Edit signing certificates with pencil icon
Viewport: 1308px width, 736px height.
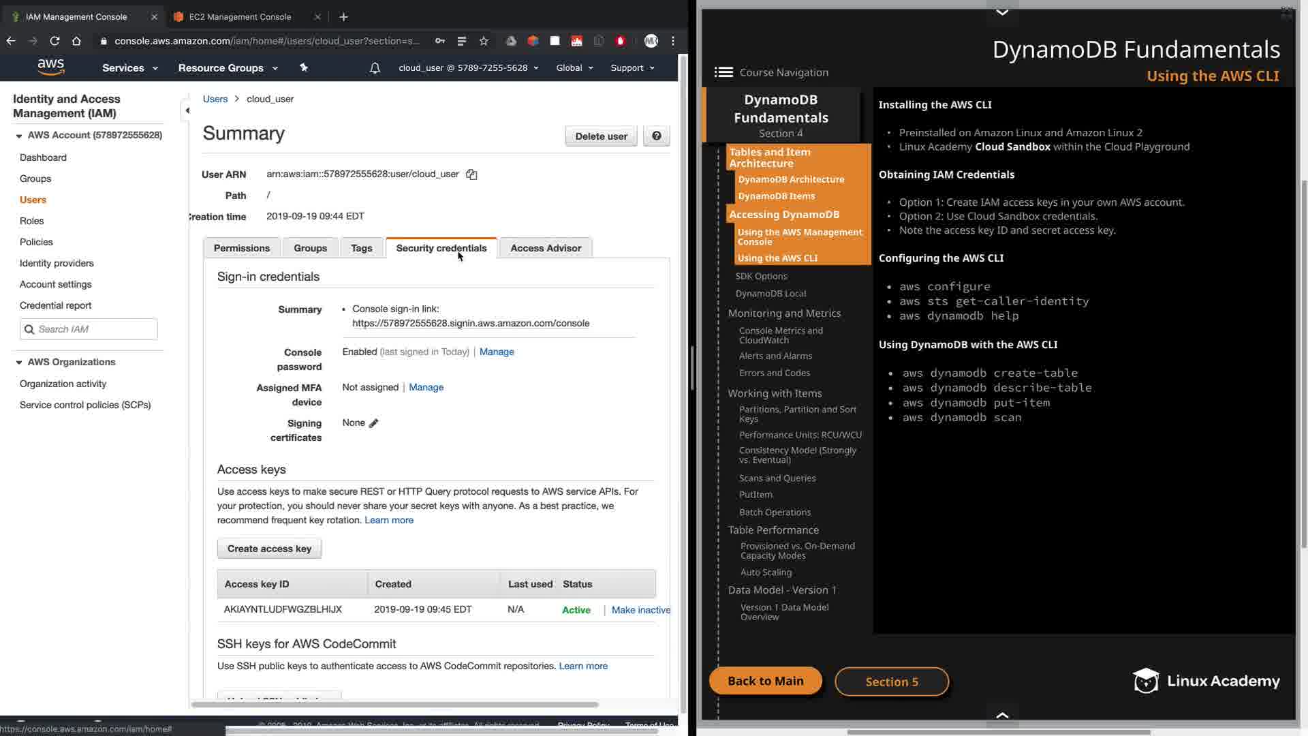(x=373, y=423)
